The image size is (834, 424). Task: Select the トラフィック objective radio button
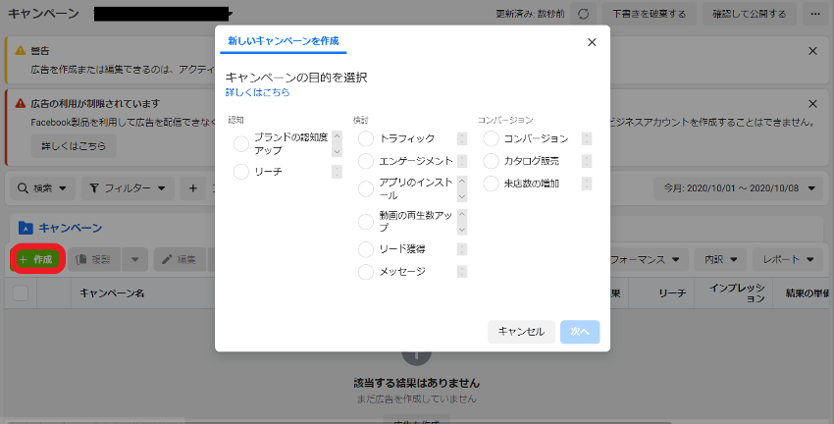(x=366, y=138)
